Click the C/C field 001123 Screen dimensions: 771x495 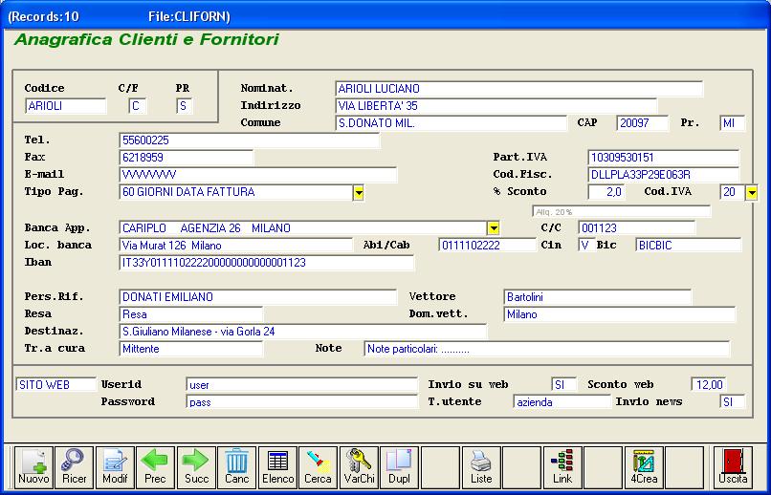[637, 228]
